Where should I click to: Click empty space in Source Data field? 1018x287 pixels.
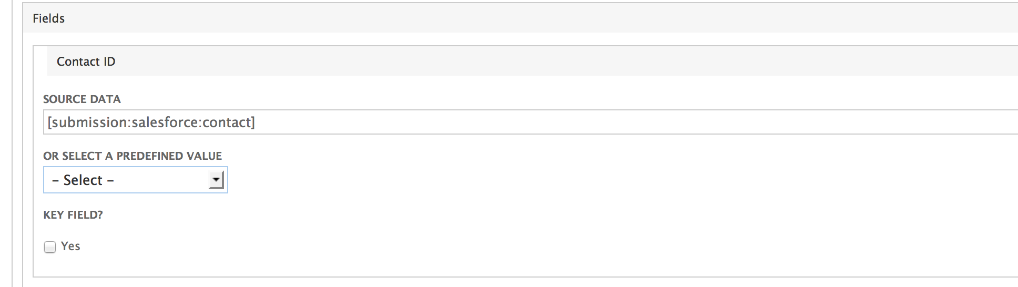[x=631, y=122]
